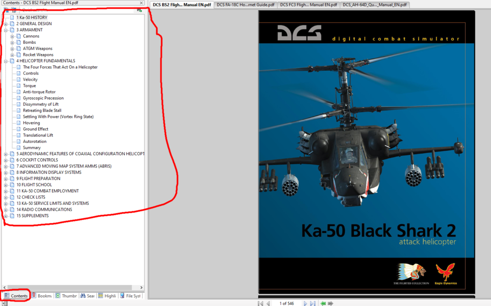Expand the ATGM Weapons node
491x306 pixels.
coord(12,49)
